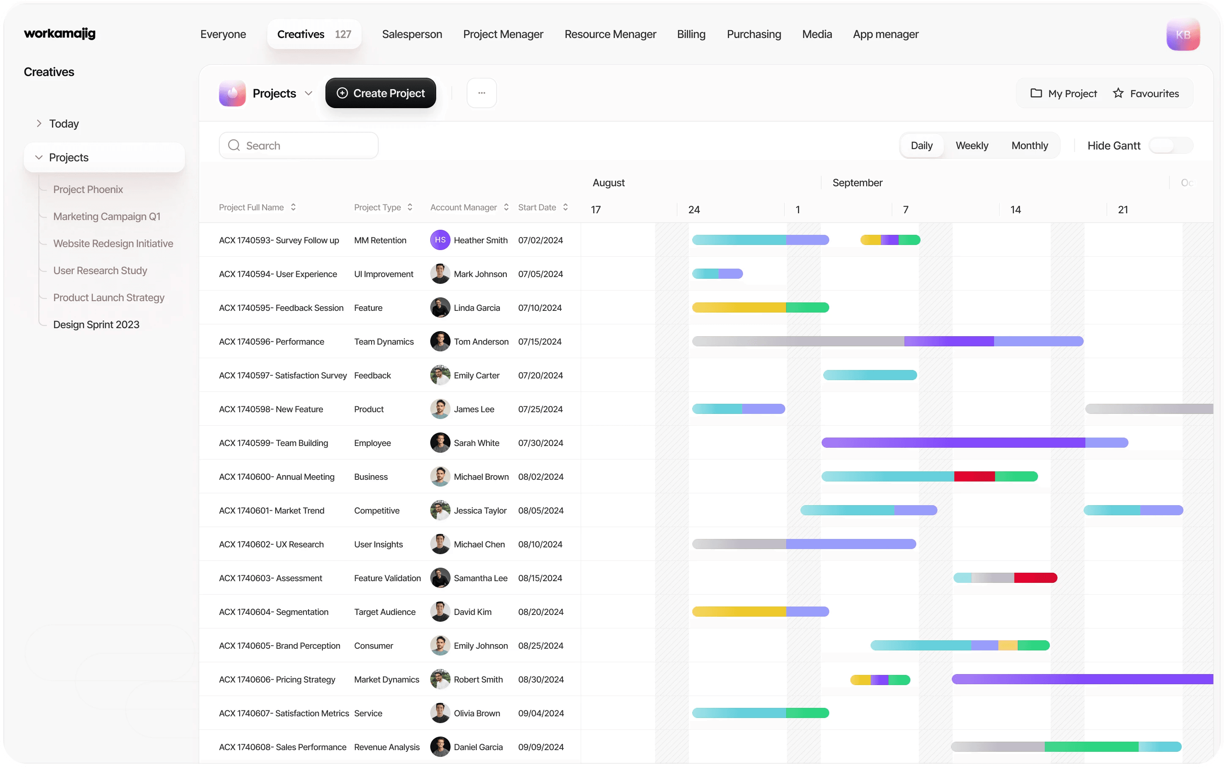The image size is (1224, 767).
Task: Open Website Redesign Initiative in sidebar
Action: (113, 244)
